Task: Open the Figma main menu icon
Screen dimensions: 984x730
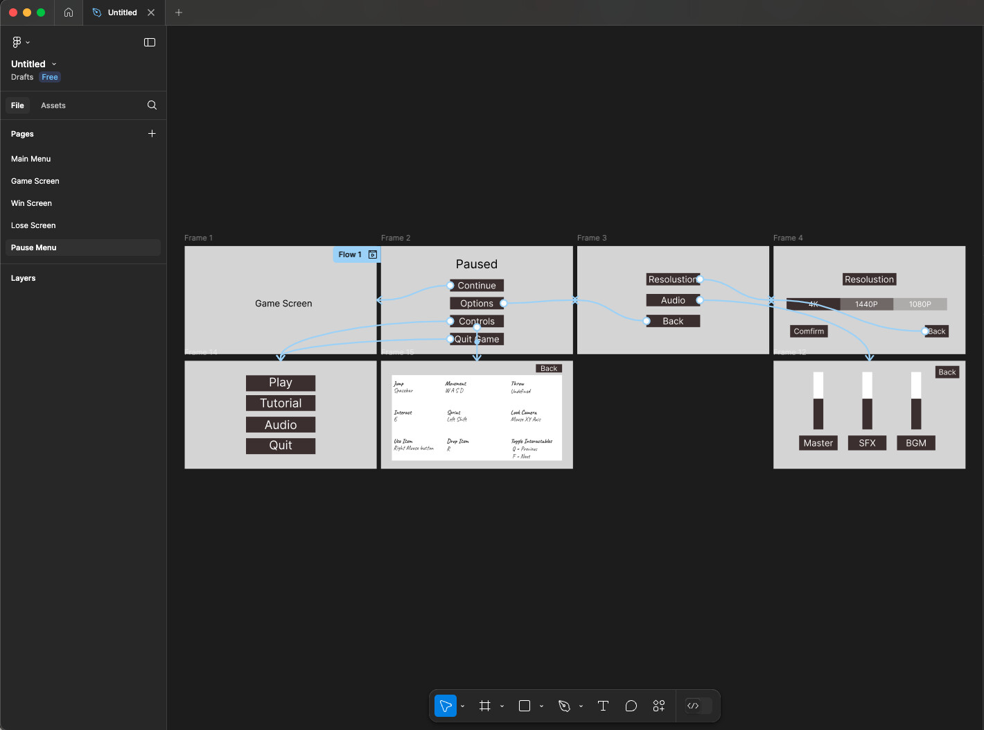Action: [17, 42]
